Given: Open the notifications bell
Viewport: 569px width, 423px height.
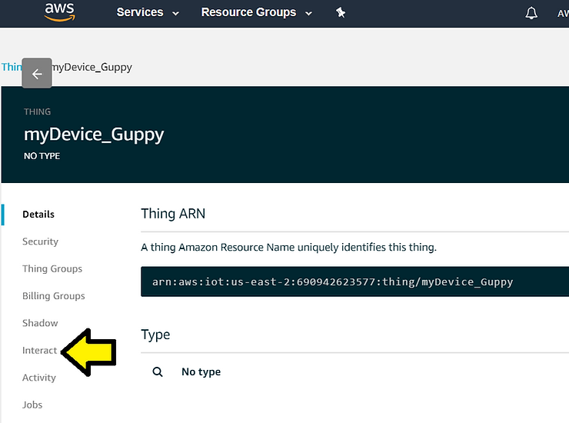Looking at the screenshot, I should click(x=531, y=13).
